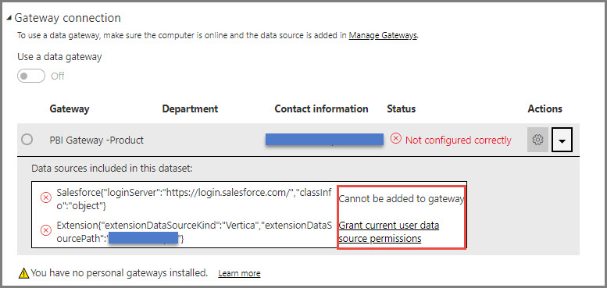Collapse the Gateway connection section triangle

point(9,19)
